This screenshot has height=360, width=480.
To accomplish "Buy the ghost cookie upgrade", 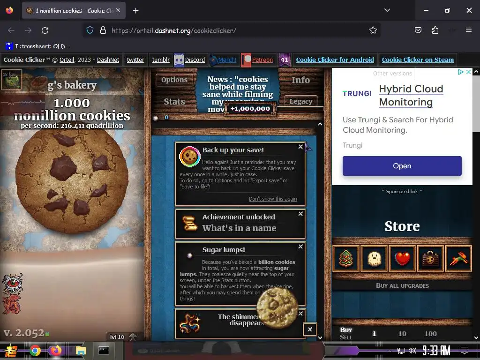I will [374, 258].
